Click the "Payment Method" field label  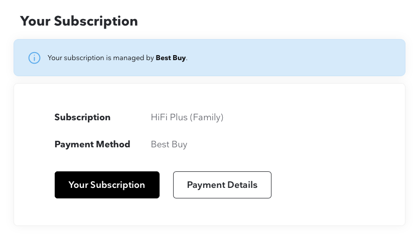(x=92, y=144)
